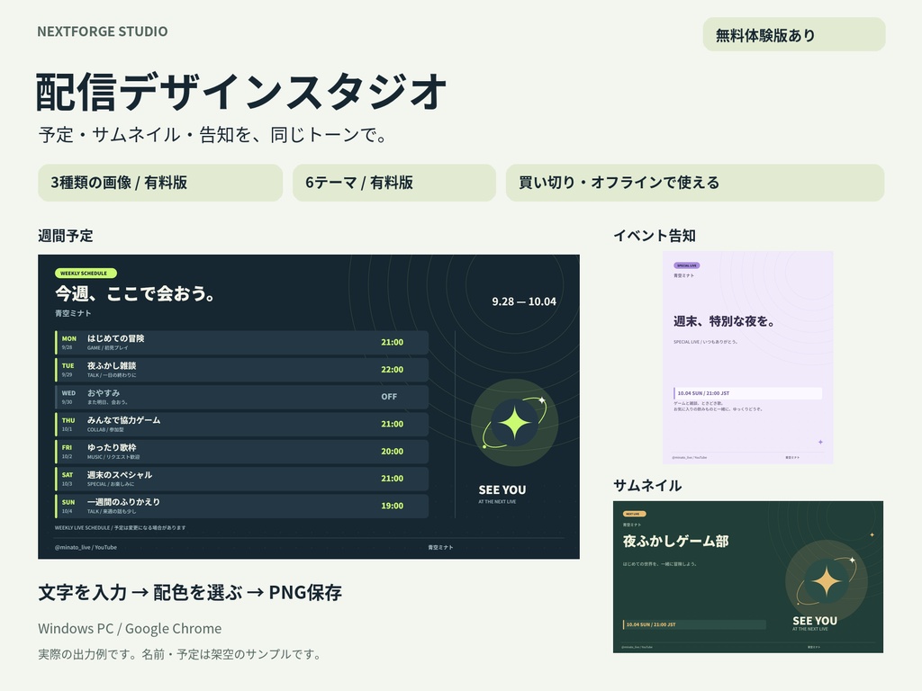Click the 週間予定 section label
The width and height of the screenshot is (922, 691).
[x=65, y=237]
